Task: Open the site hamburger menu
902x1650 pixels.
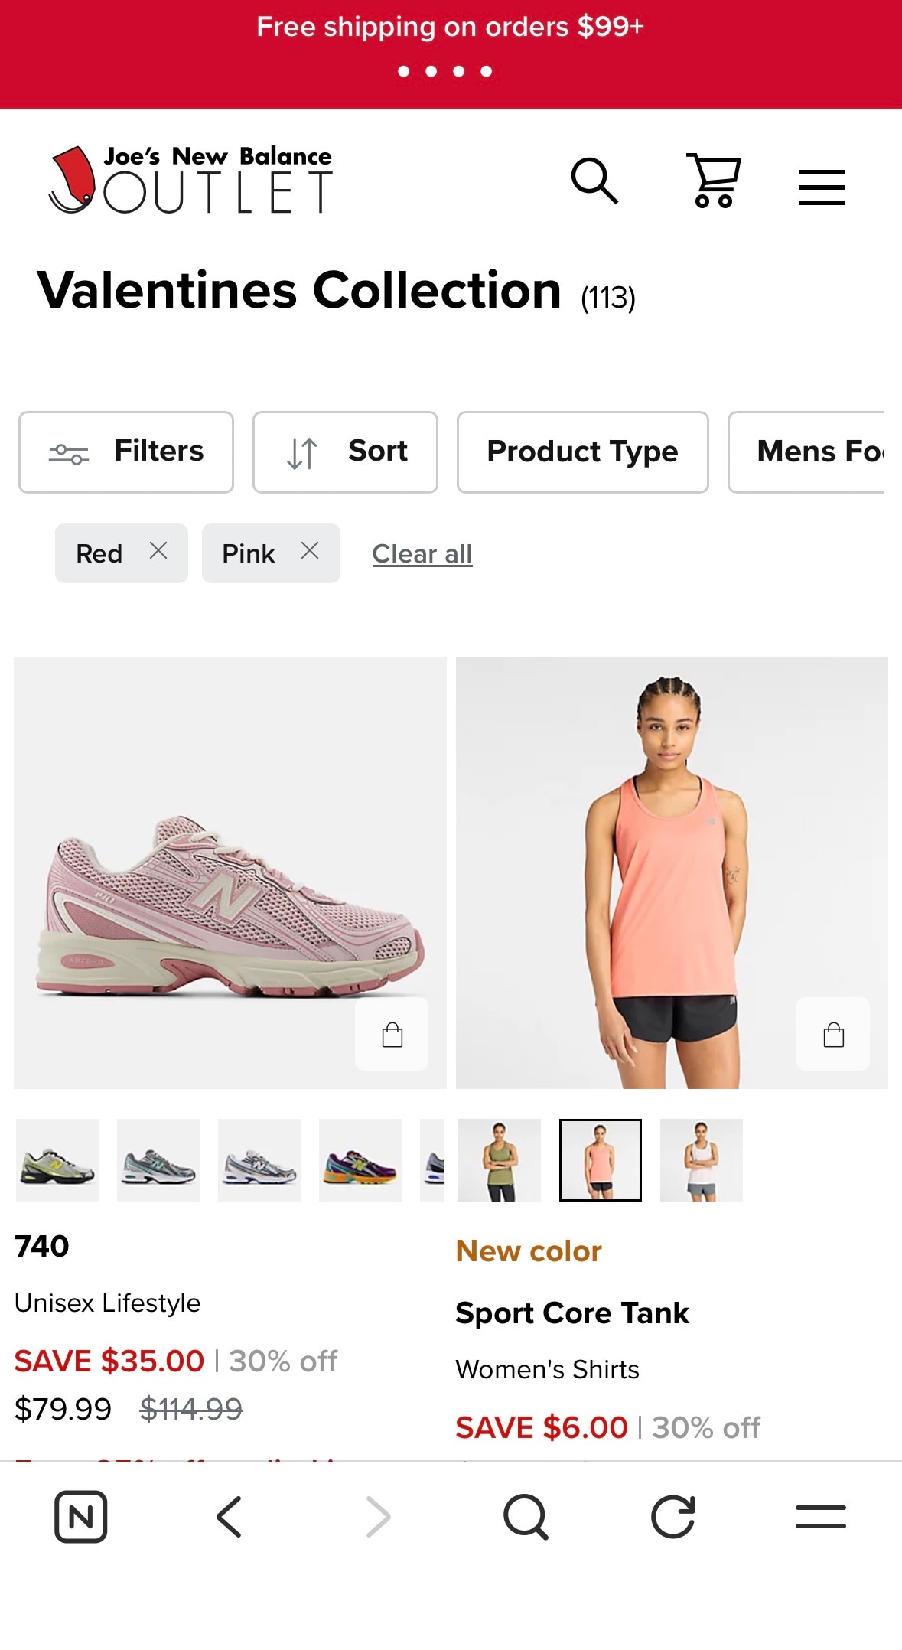Action: [x=821, y=187]
